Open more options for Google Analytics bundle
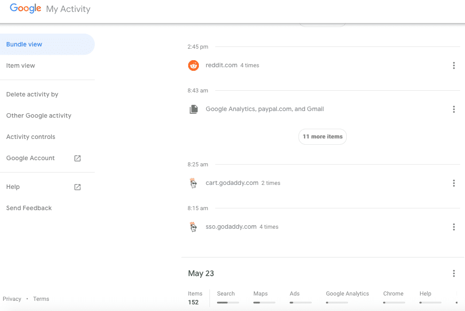Image resolution: width=465 pixels, height=311 pixels. pos(454,109)
